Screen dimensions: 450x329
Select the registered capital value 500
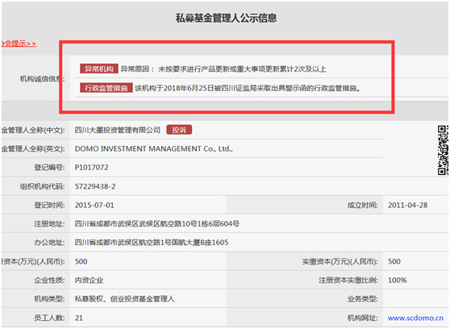[x=81, y=261]
